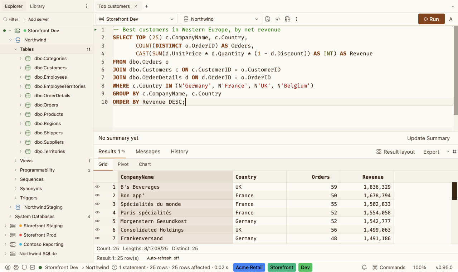Close the Top customers tab
Screen dimensions: 458x272
(136, 6)
